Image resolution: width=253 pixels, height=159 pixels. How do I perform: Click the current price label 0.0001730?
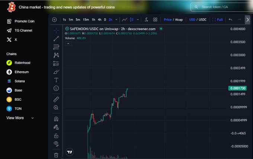(237, 88)
